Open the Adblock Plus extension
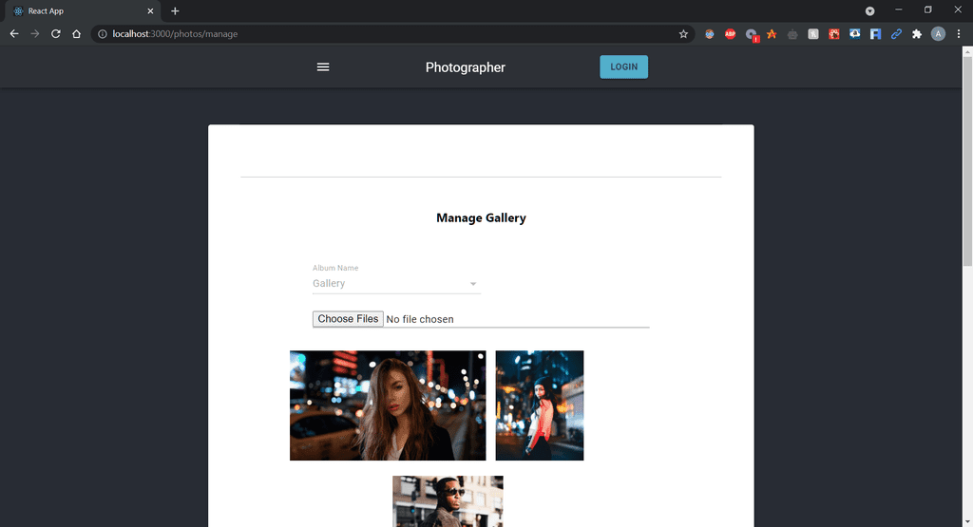The height and width of the screenshot is (527, 973). (x=730, y=34)
